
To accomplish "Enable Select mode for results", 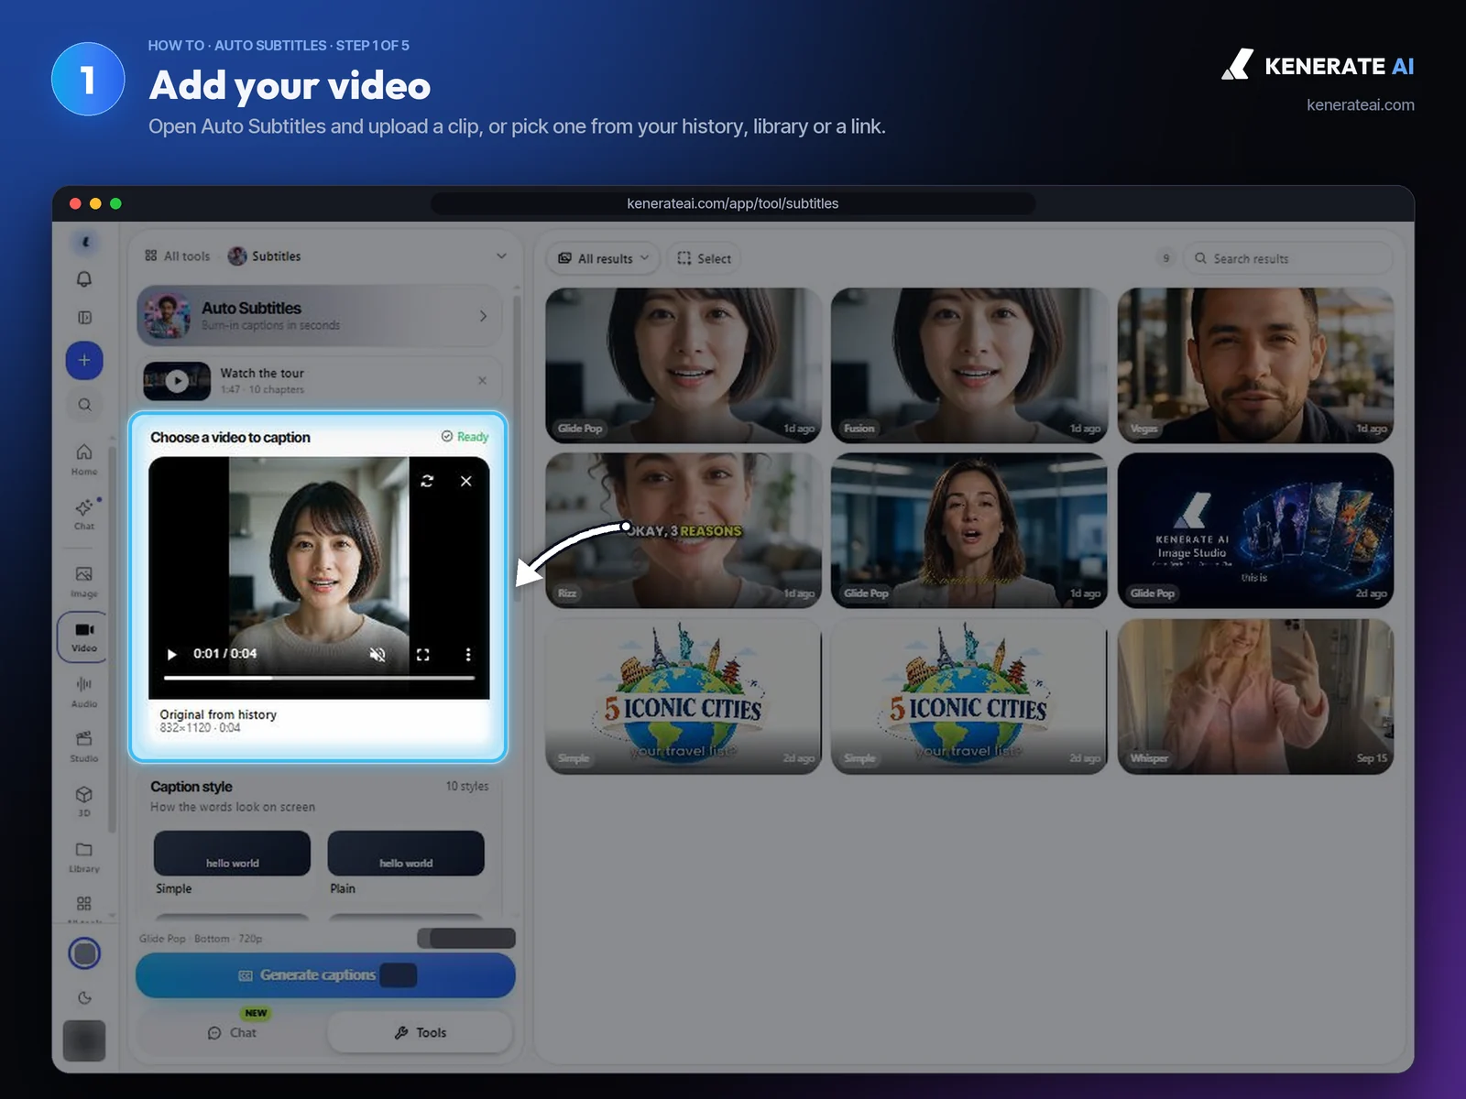I will (704, 258).
